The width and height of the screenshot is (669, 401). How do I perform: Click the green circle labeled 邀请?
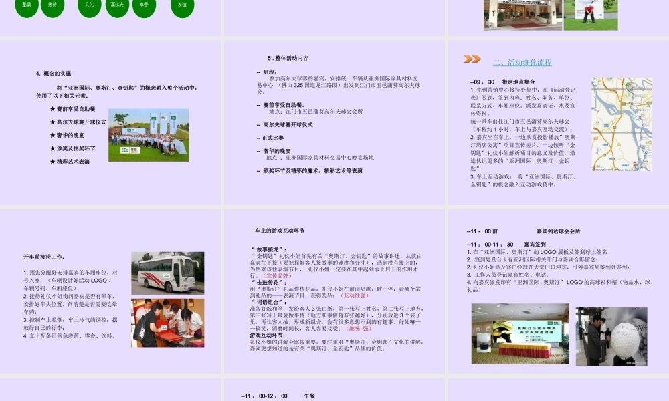(x=27, y=6)
